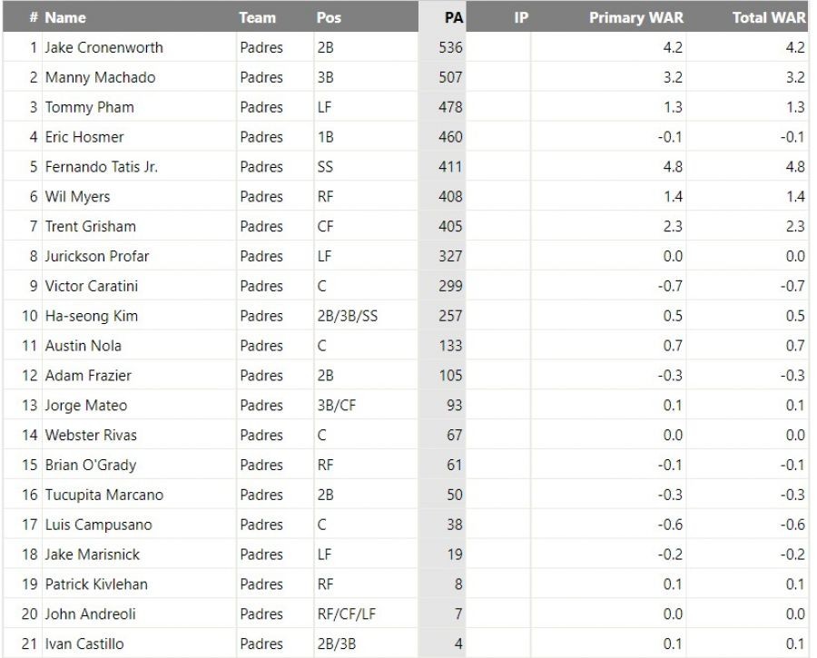The width and height of the screenshot is (817, 658).
Task: Click Ivan Castillo in last row
Action: click(84, 643)
